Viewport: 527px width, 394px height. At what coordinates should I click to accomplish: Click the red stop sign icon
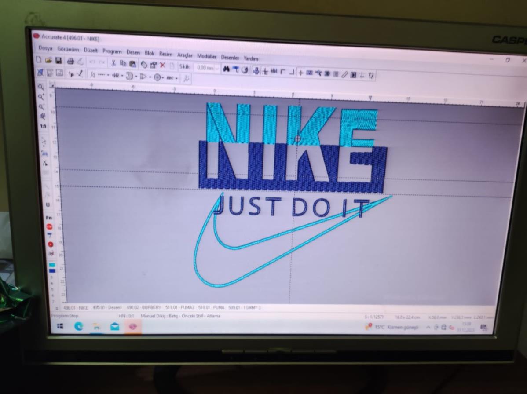pyautogui.click(x=49, y=226)
